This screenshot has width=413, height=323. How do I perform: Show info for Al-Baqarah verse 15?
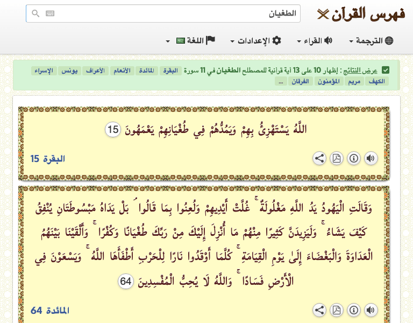coord(353,158)
